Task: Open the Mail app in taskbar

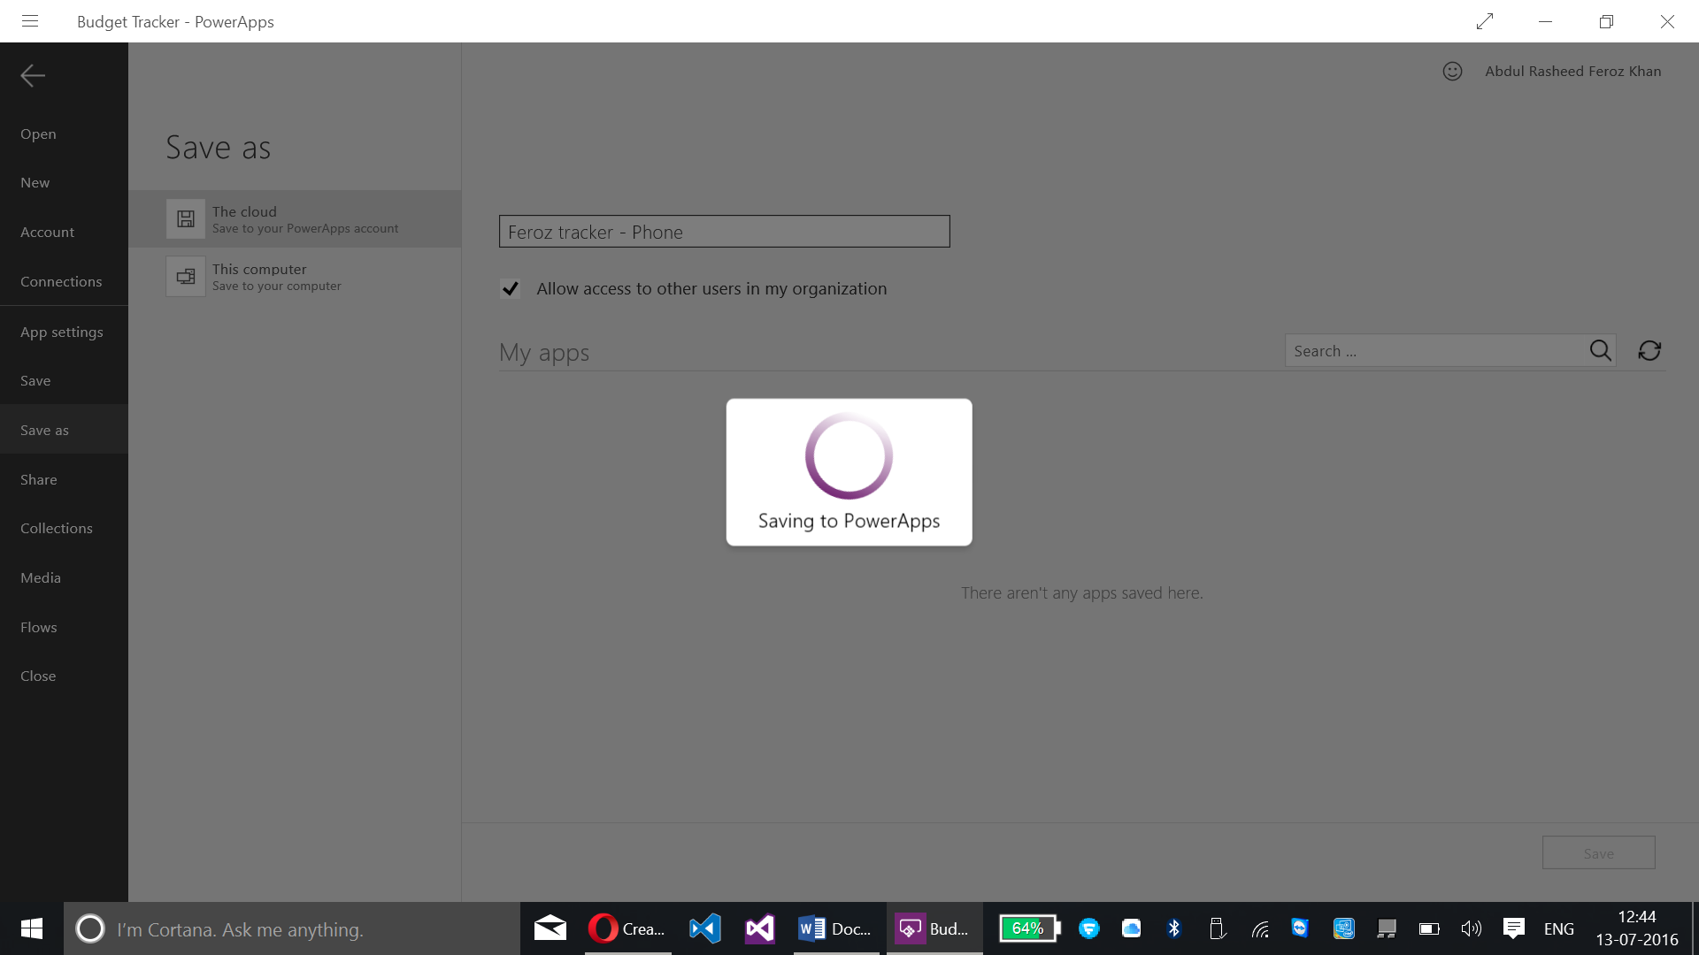Action: 550,928
